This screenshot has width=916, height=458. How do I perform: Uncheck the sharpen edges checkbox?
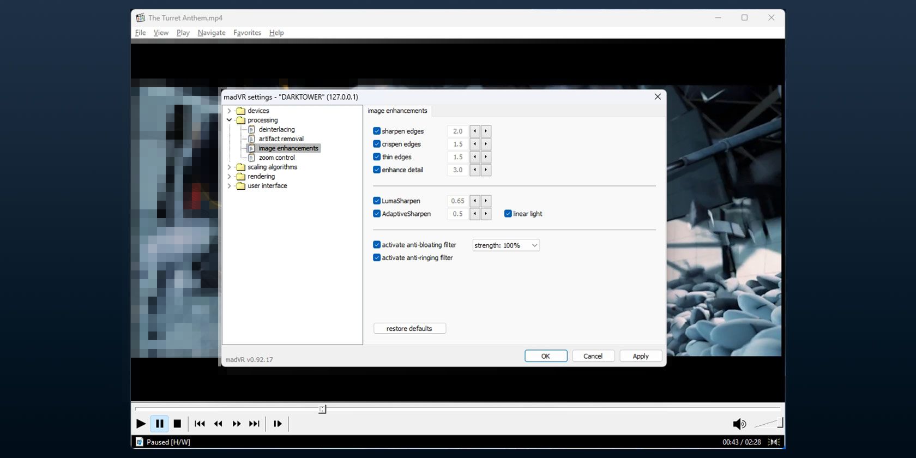tap(377, 131)
